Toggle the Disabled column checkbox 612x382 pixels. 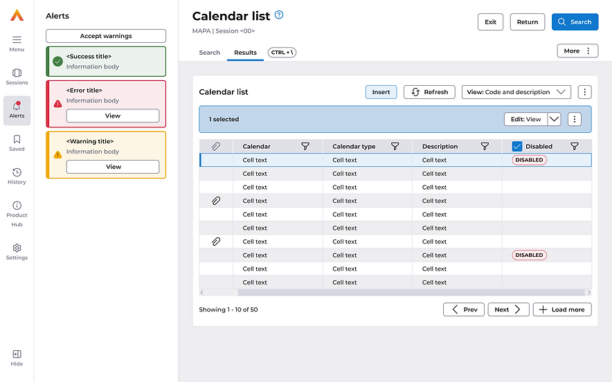pos(516,146)
